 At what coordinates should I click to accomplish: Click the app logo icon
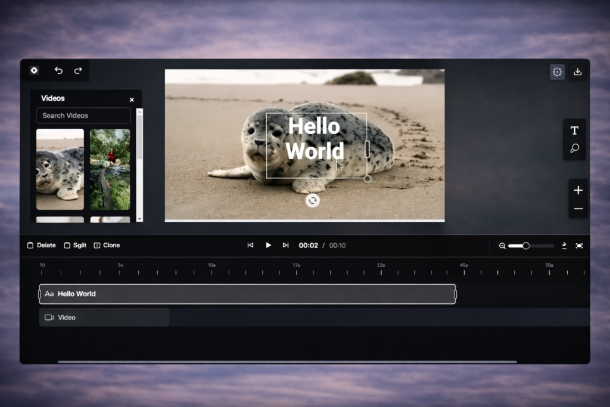tap(34, 70)
